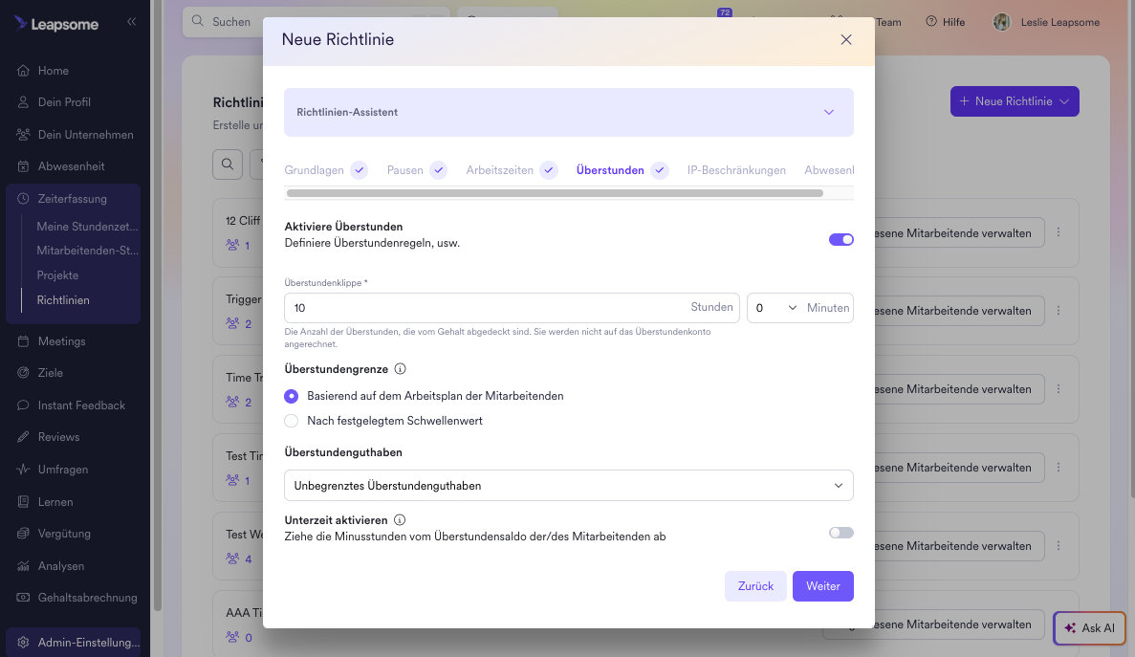Viewport: 1135px width, 657px height.
Task: Open three-dot menu for 12 Cliff policy
Action: click(x=1059, y=232)
